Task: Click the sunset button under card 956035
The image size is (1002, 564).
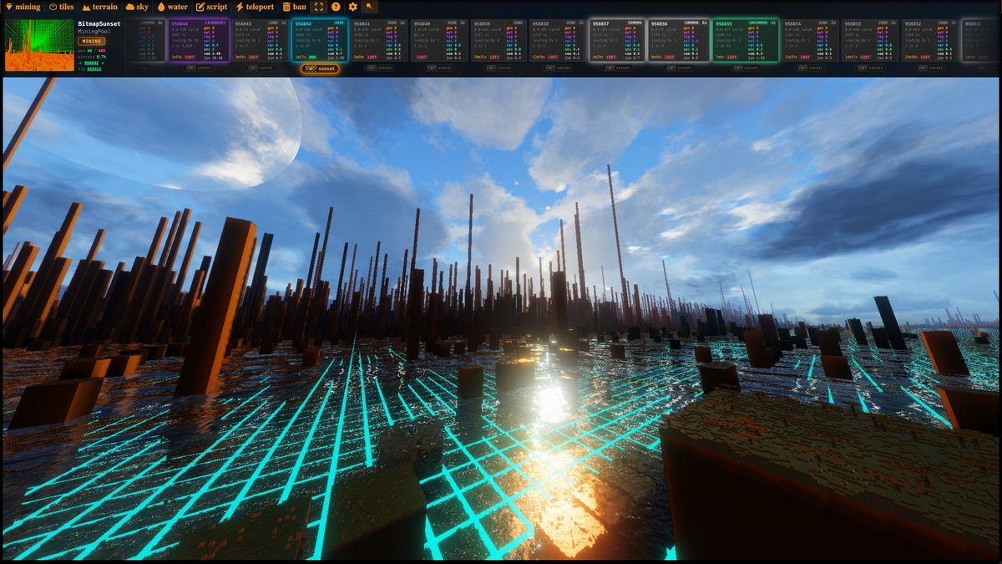Action: coord(746,68)
